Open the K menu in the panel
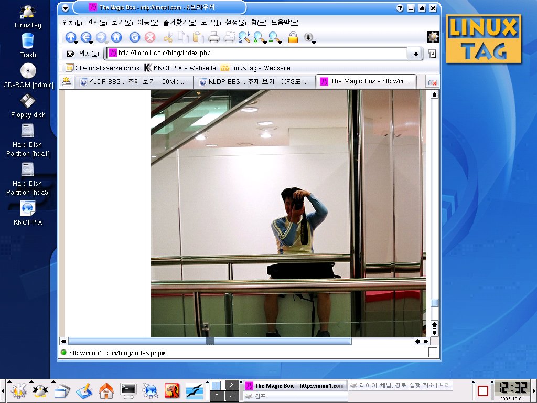The width and height of the screenshot is (537, 403). pyautogui.click(x=18, y=390)
